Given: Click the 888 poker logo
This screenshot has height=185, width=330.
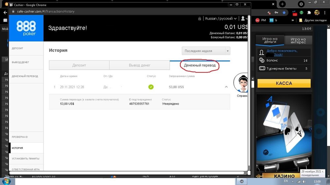Looking at the screenshot, I should coord(26,28).
